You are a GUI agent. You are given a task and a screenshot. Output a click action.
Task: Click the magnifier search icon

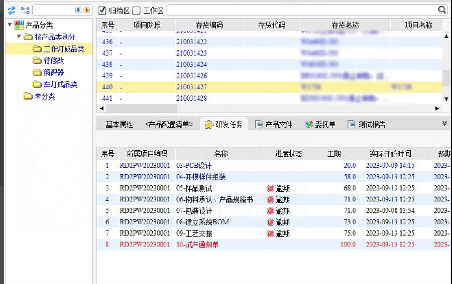point(441,10)
